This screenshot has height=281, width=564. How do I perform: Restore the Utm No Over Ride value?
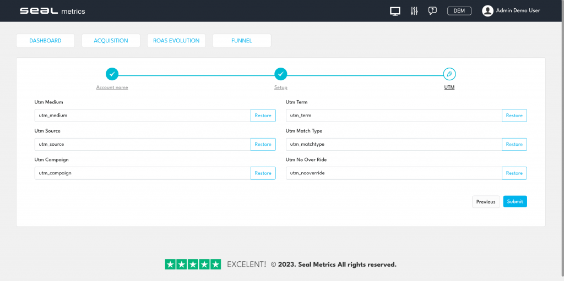pos(514,173)
